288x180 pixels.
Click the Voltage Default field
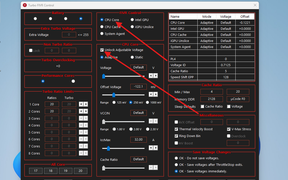(138, 67)
